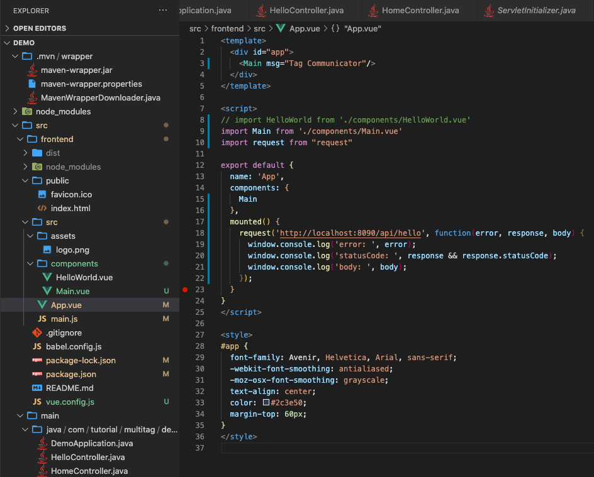Click the M status badge on main.js

[x=165, y=319]
